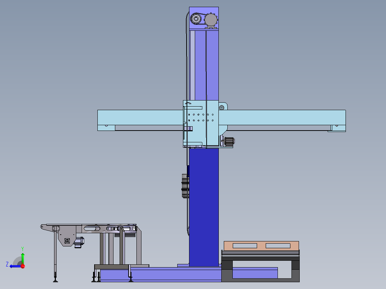Select the large gray pulley at column top
This screenshot has width=386, height=289.
pyautogui.click(x=211, y=19)
